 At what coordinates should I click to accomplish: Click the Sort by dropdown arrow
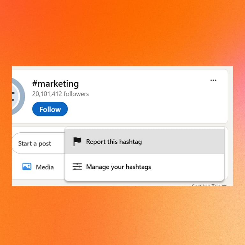pos(224,185)
